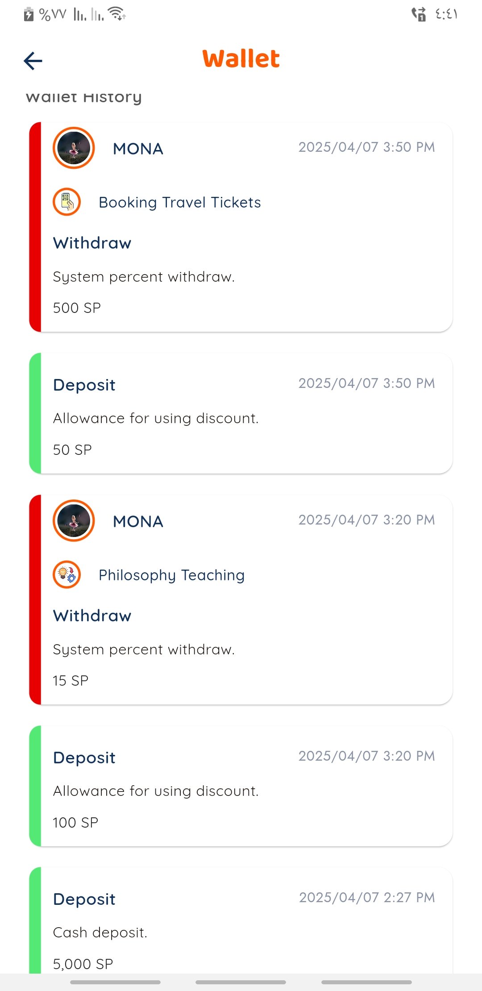Open the 50 SP discount allowance deposit
The height and width of the screenshot is (991, 482).
[241, 413]
